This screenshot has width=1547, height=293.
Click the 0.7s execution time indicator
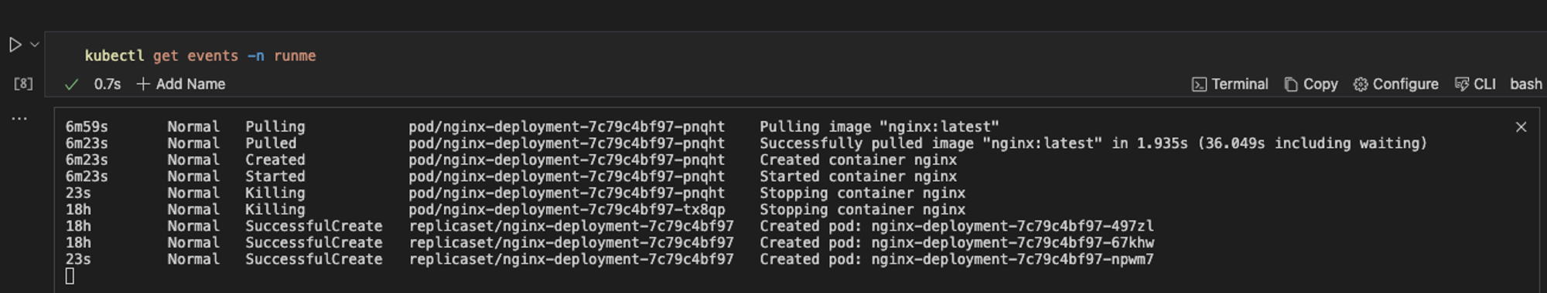coord(108,84)
